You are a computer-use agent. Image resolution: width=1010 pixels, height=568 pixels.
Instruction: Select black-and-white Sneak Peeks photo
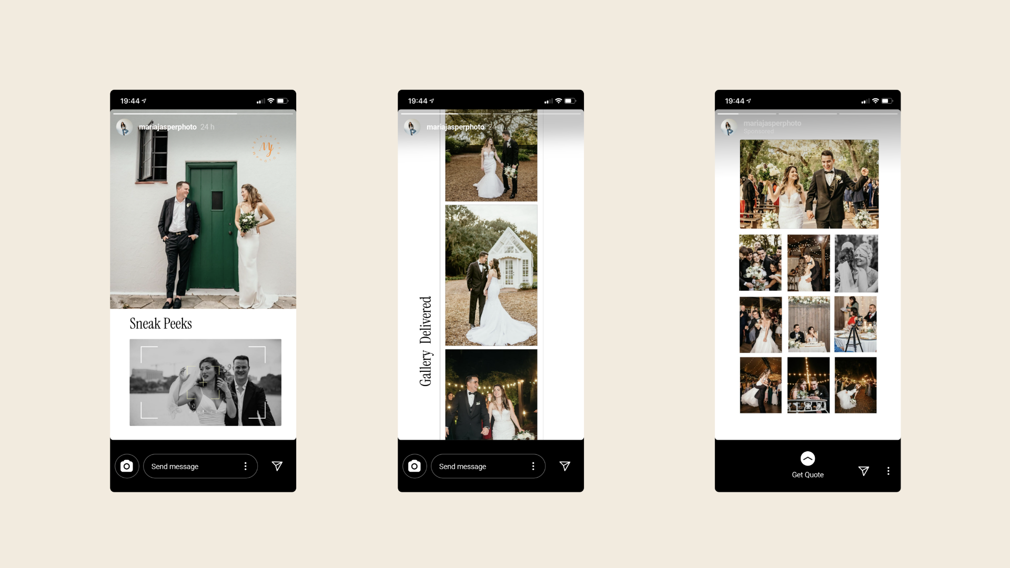205,382
